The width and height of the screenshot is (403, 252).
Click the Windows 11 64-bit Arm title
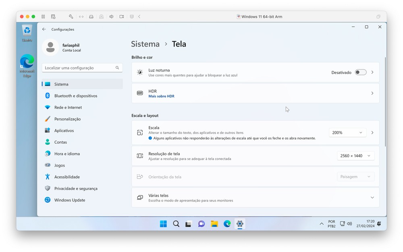pyautogui.click(x=262, y=17)
